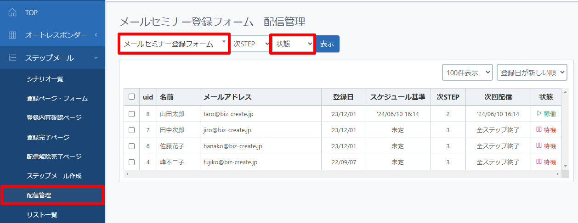
Task: Click the uid column header
Action: point(148,97)
